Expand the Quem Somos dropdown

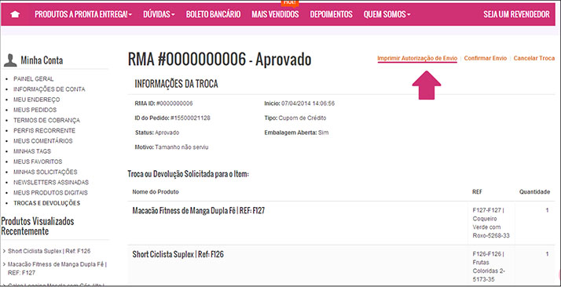[x=387, y=14]
